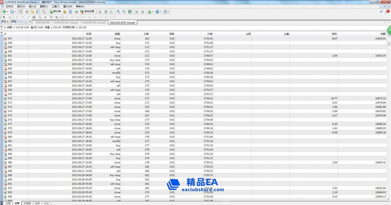Switch chart to line chart mode
This screenshot has height=205, width=391.
point(112,12)
